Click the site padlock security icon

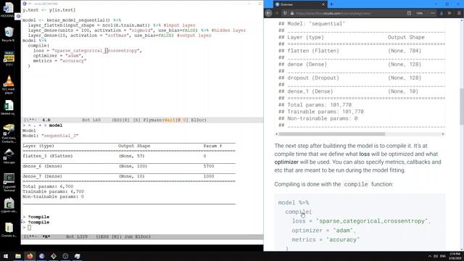pos(291,13)
